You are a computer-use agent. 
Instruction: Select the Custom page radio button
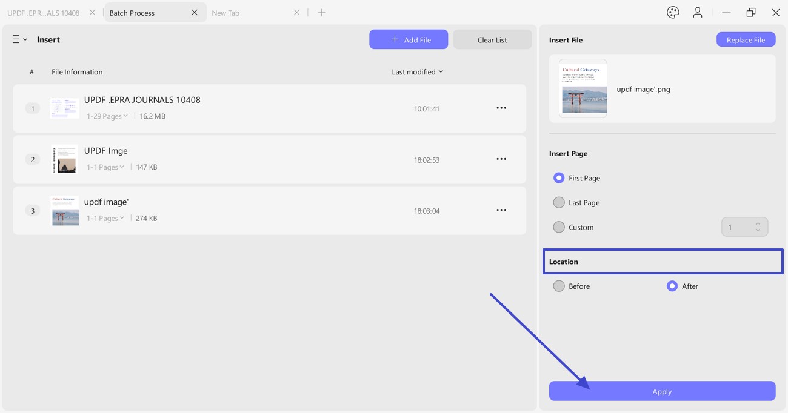tap(559, 227)
